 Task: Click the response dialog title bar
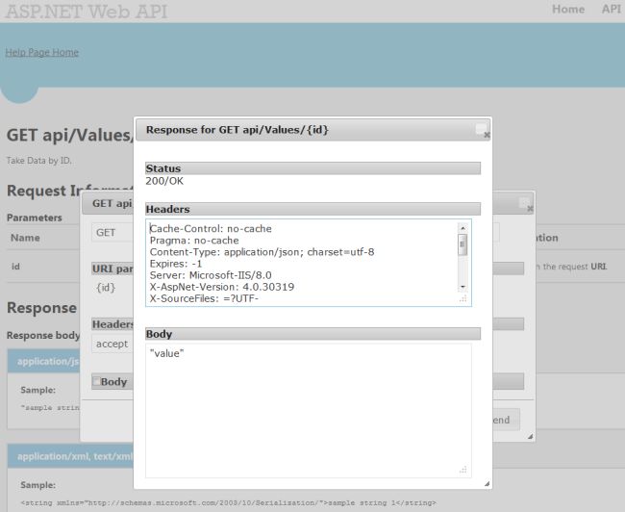312,130
